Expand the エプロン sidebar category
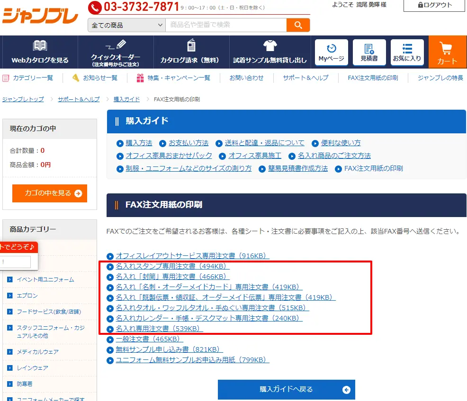Viewport: 467px width, 401px height. pyautogui.click(x=27, y=296)
